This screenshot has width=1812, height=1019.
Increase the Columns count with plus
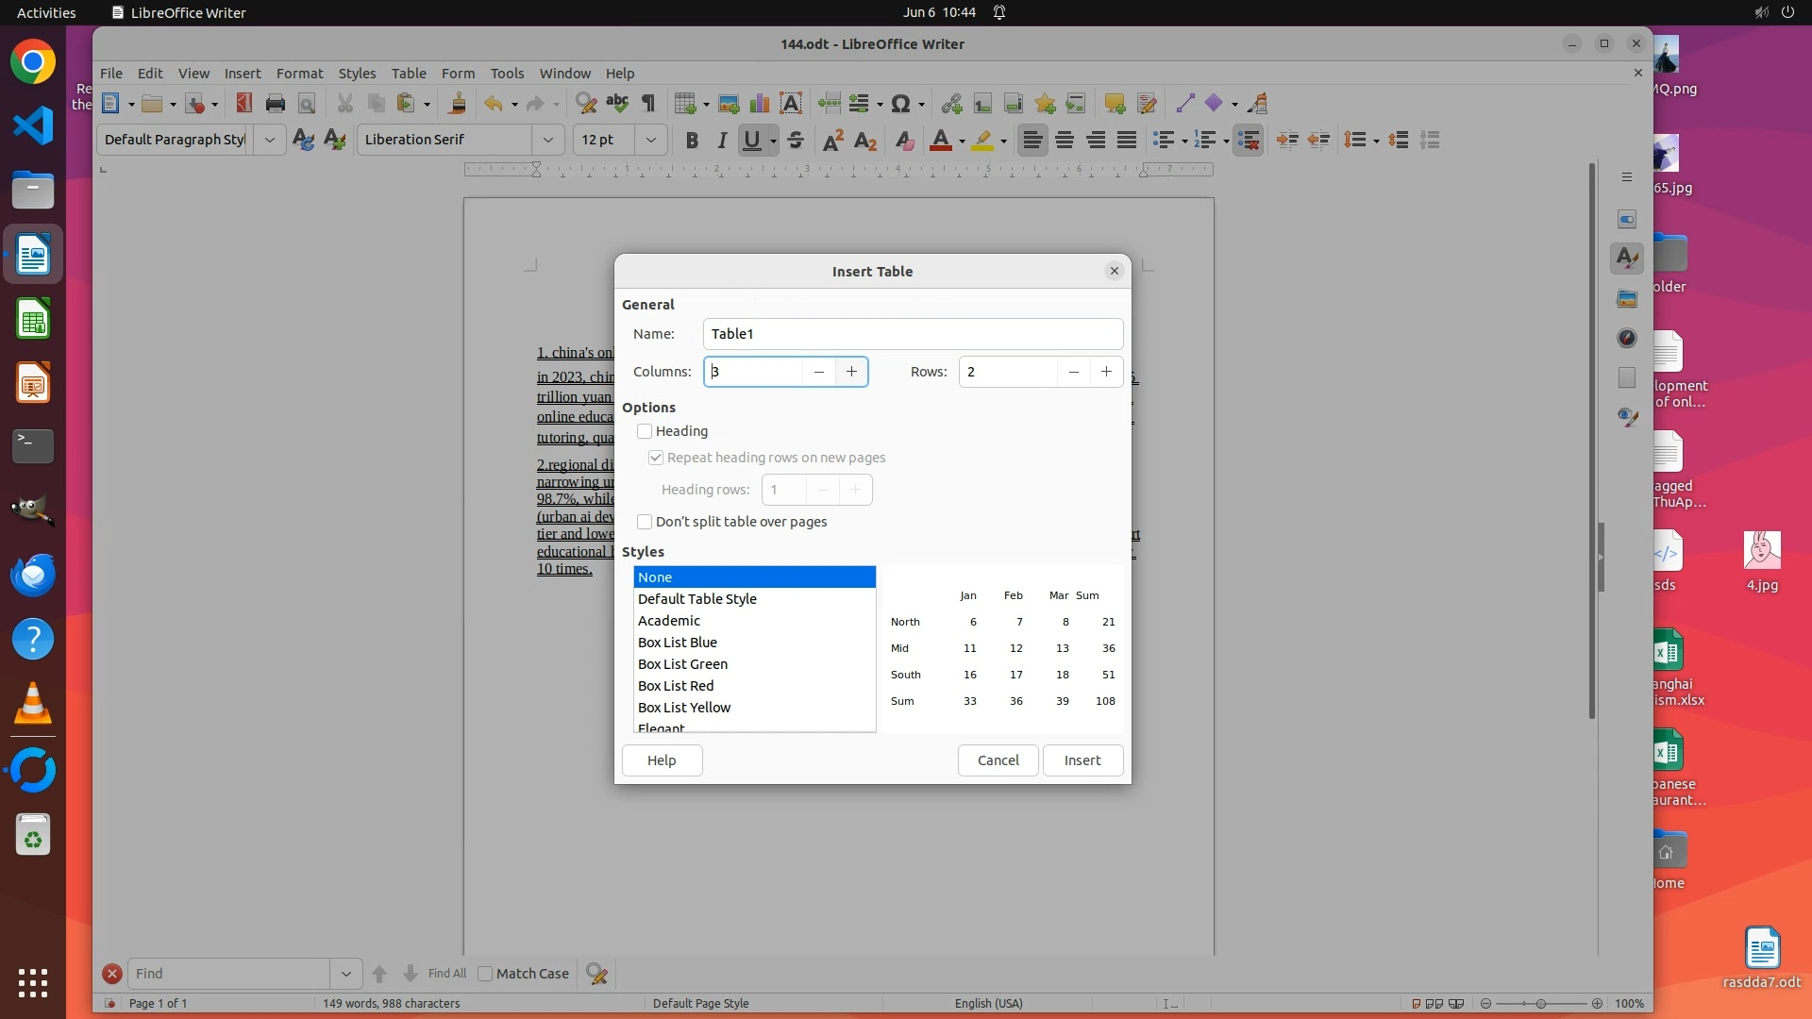[x=851, y=372]
